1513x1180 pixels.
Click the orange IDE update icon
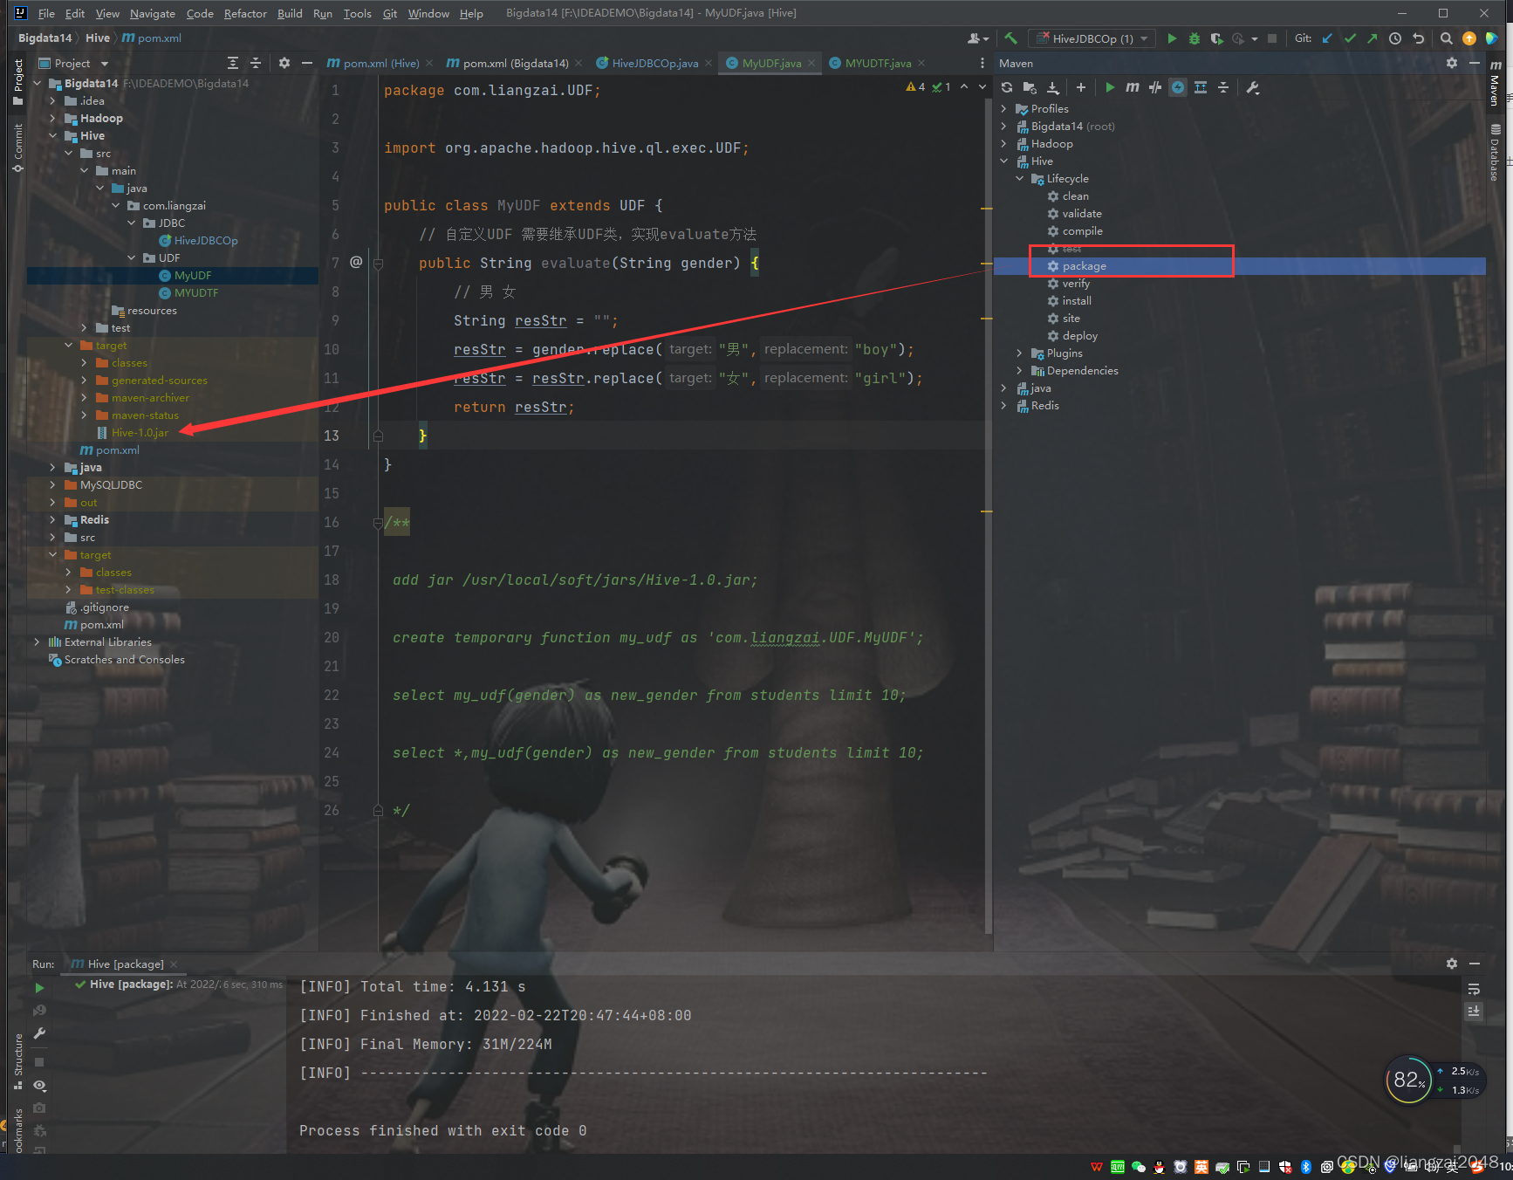pyautogui.click(x=1469, y=38)
